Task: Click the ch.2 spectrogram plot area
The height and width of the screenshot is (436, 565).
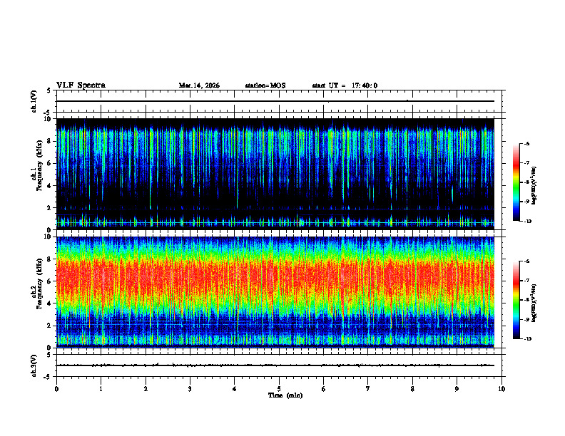Action: coord(275,292)
